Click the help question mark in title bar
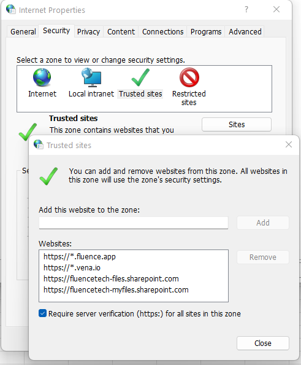This screenshot has width=301, height=365. [x=246, y=10]
